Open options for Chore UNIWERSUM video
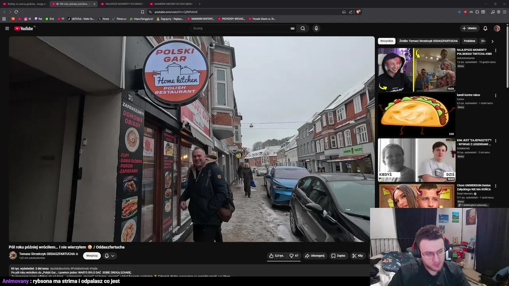This screenshot has width=509, height=286. click(x=495, y=186)
